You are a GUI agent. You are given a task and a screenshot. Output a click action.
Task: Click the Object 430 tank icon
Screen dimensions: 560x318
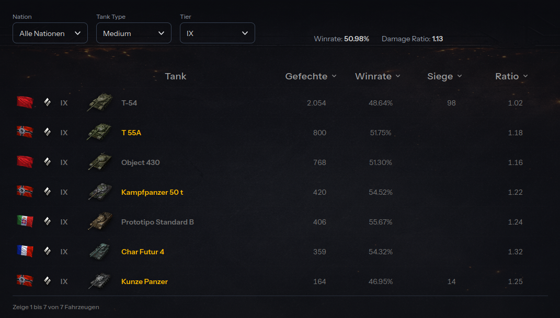click(99, 162)
